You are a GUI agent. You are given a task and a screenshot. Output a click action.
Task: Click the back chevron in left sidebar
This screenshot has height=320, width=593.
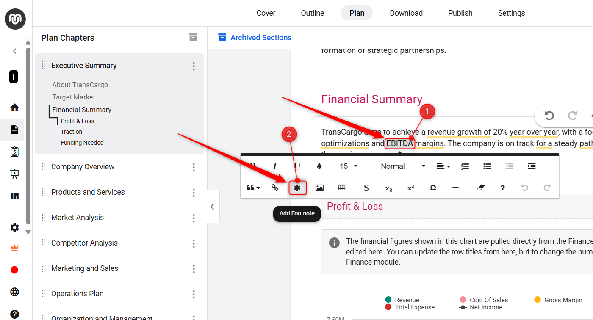[x=14, y=51]
